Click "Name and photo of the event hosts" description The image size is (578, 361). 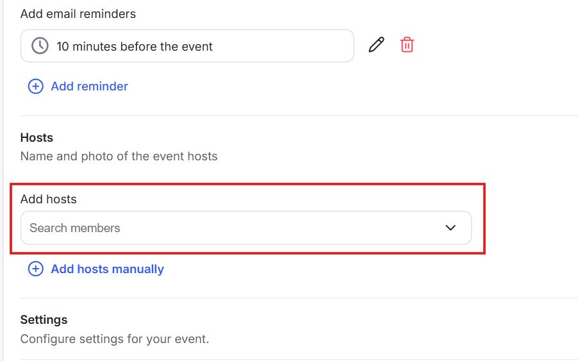click(x=119, y=156)
